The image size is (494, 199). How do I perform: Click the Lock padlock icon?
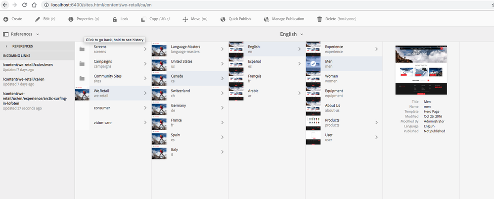click(115, 19)
